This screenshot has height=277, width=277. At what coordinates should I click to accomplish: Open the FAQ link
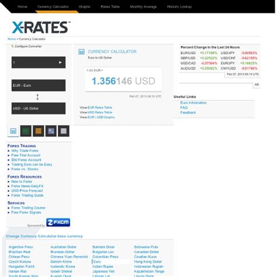coord(184,108)
